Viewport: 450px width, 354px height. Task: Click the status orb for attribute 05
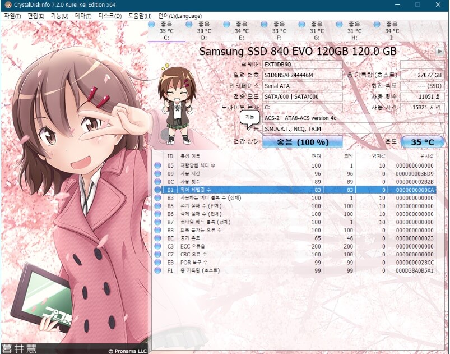tap(157, 165)
